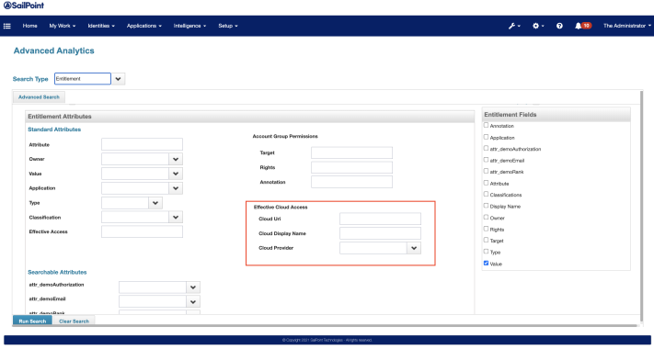Image resolution: width=654 pixels, height=349 pixels.
Task: Check the Attribute field checkbox
Action: click(486, 183)
